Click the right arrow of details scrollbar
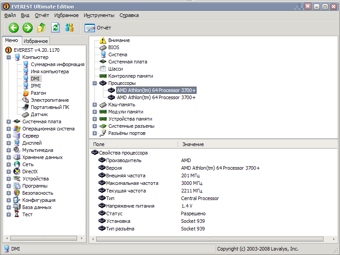Viewport: 340px width, 255px height. (x=334, y=239)
